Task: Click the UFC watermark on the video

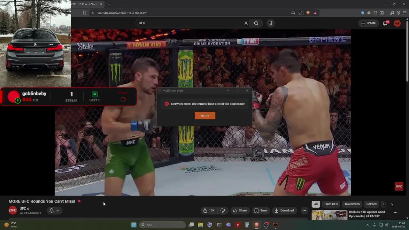Action: (399, 186)
